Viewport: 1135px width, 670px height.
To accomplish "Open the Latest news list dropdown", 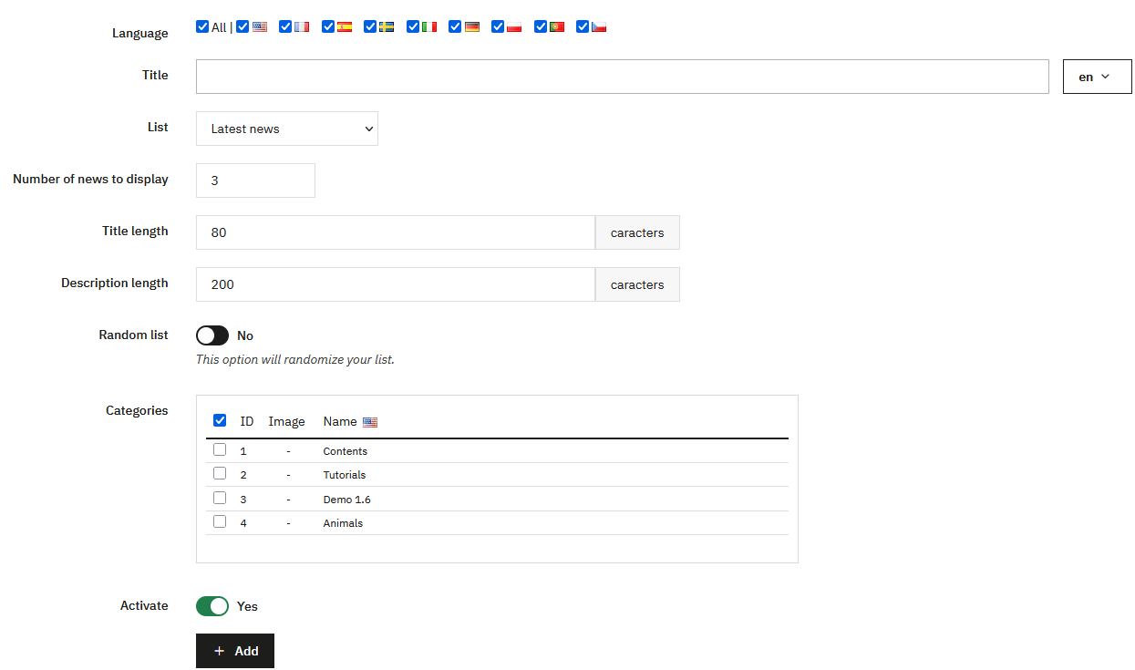I will click(286, 129).
